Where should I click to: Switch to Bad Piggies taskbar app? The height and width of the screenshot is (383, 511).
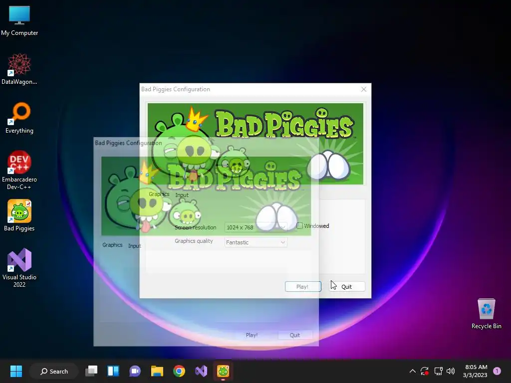pos(223,371)
